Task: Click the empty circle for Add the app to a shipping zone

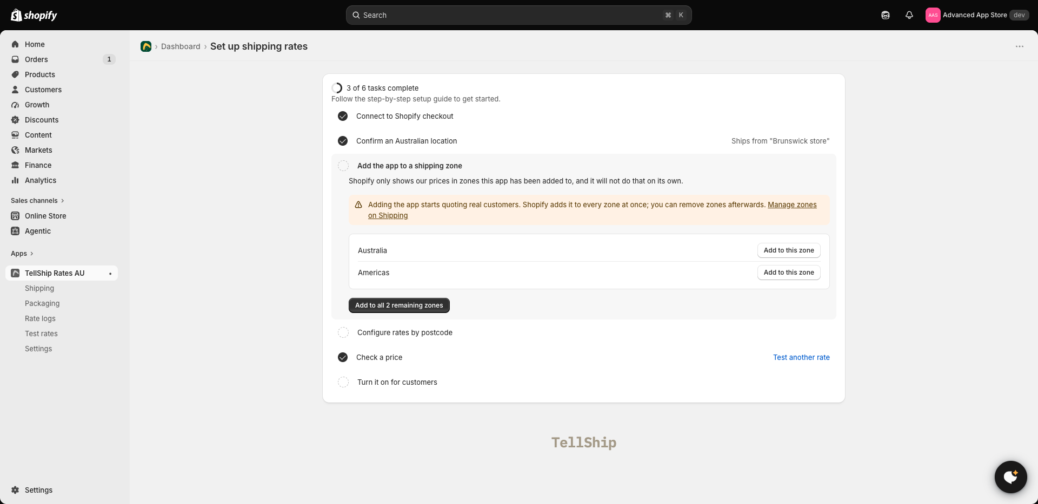Action: (x=343, y=166)
